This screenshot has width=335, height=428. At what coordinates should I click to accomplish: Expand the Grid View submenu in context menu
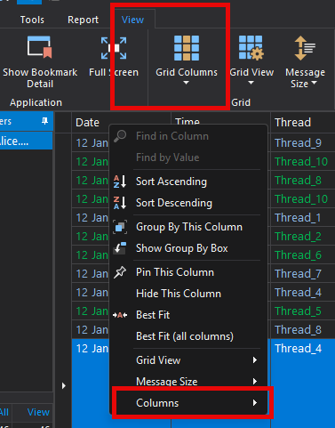coord(188,360)
